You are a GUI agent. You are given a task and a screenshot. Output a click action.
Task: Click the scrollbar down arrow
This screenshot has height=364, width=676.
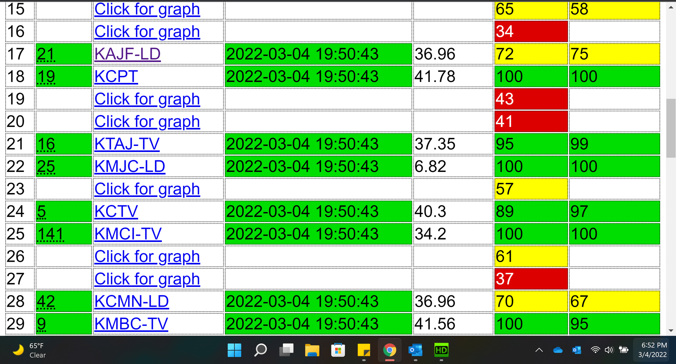[671, 331]
